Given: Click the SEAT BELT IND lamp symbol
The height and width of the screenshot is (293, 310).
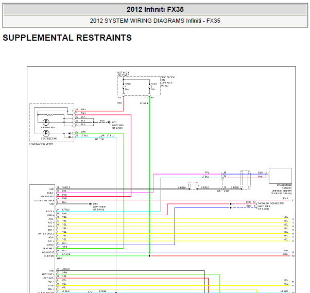Looking at the screenshot, I should 46,133.
